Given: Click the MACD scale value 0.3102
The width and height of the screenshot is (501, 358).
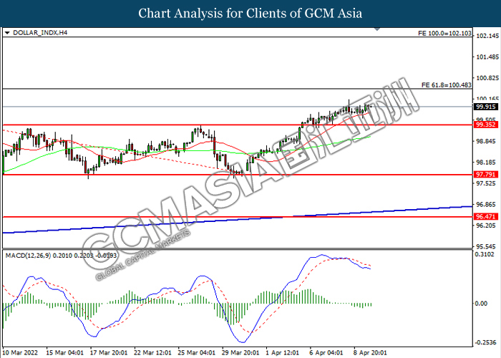Looking at the screenshot, I should pyautogui.click(x=486, y=254).
